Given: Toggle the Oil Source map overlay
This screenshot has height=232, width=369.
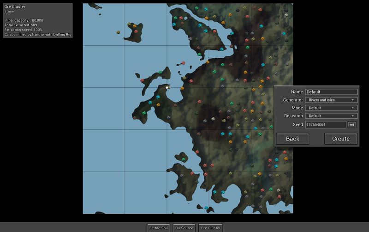Looking at the screenshot, I should (x=184, y=228).
